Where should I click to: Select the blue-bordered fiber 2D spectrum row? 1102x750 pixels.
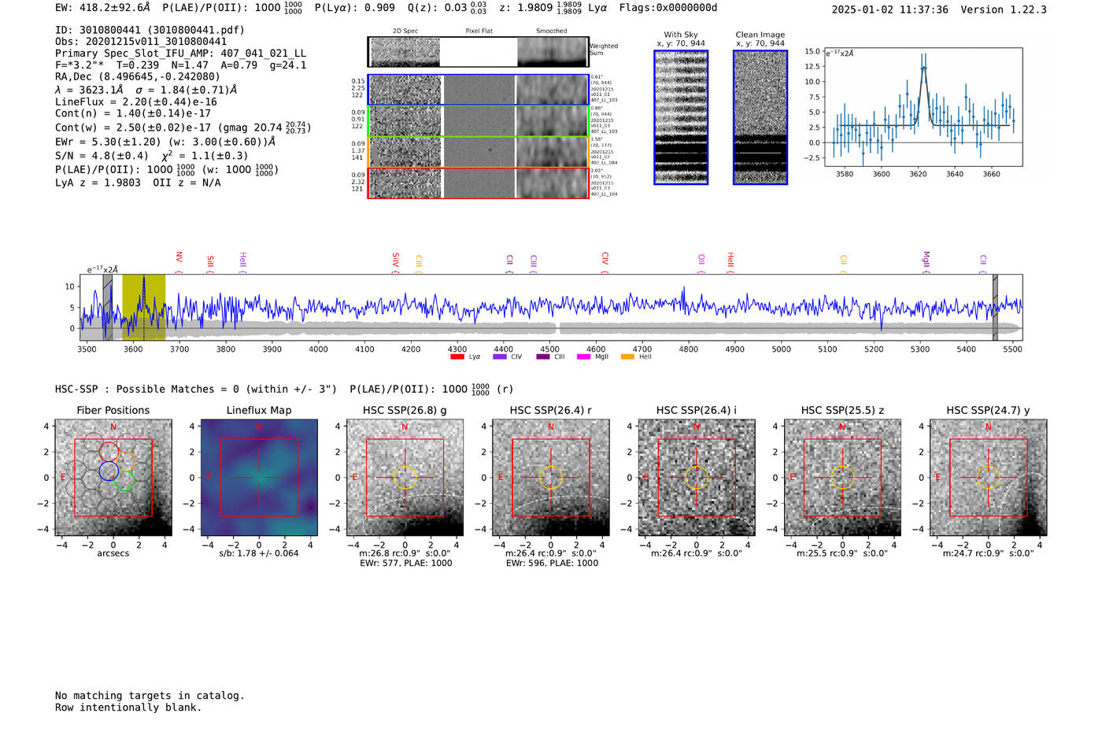(478, 91)
